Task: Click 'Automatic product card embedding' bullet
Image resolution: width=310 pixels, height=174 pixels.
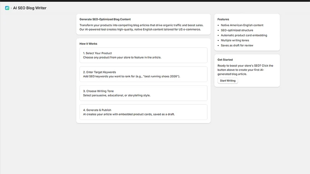Action: tap(244, 35)
